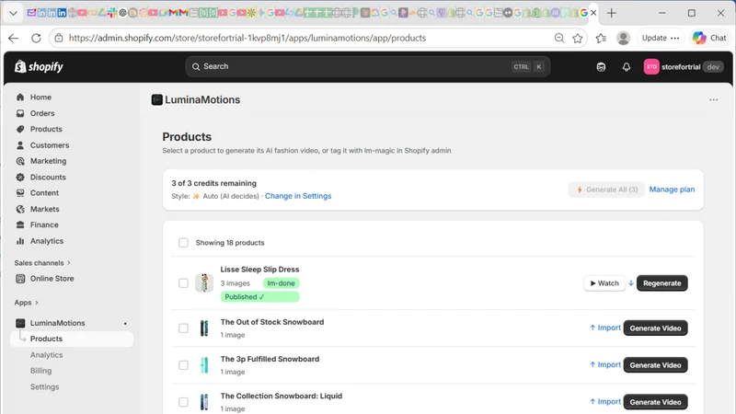Select the Lisse Sleep Slip Dress checkbox

[183, 283]
